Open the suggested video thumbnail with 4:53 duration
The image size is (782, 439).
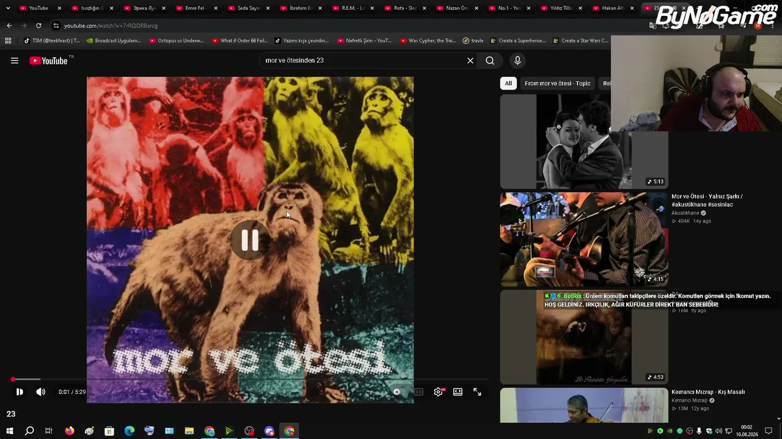(x=584, y=337)
